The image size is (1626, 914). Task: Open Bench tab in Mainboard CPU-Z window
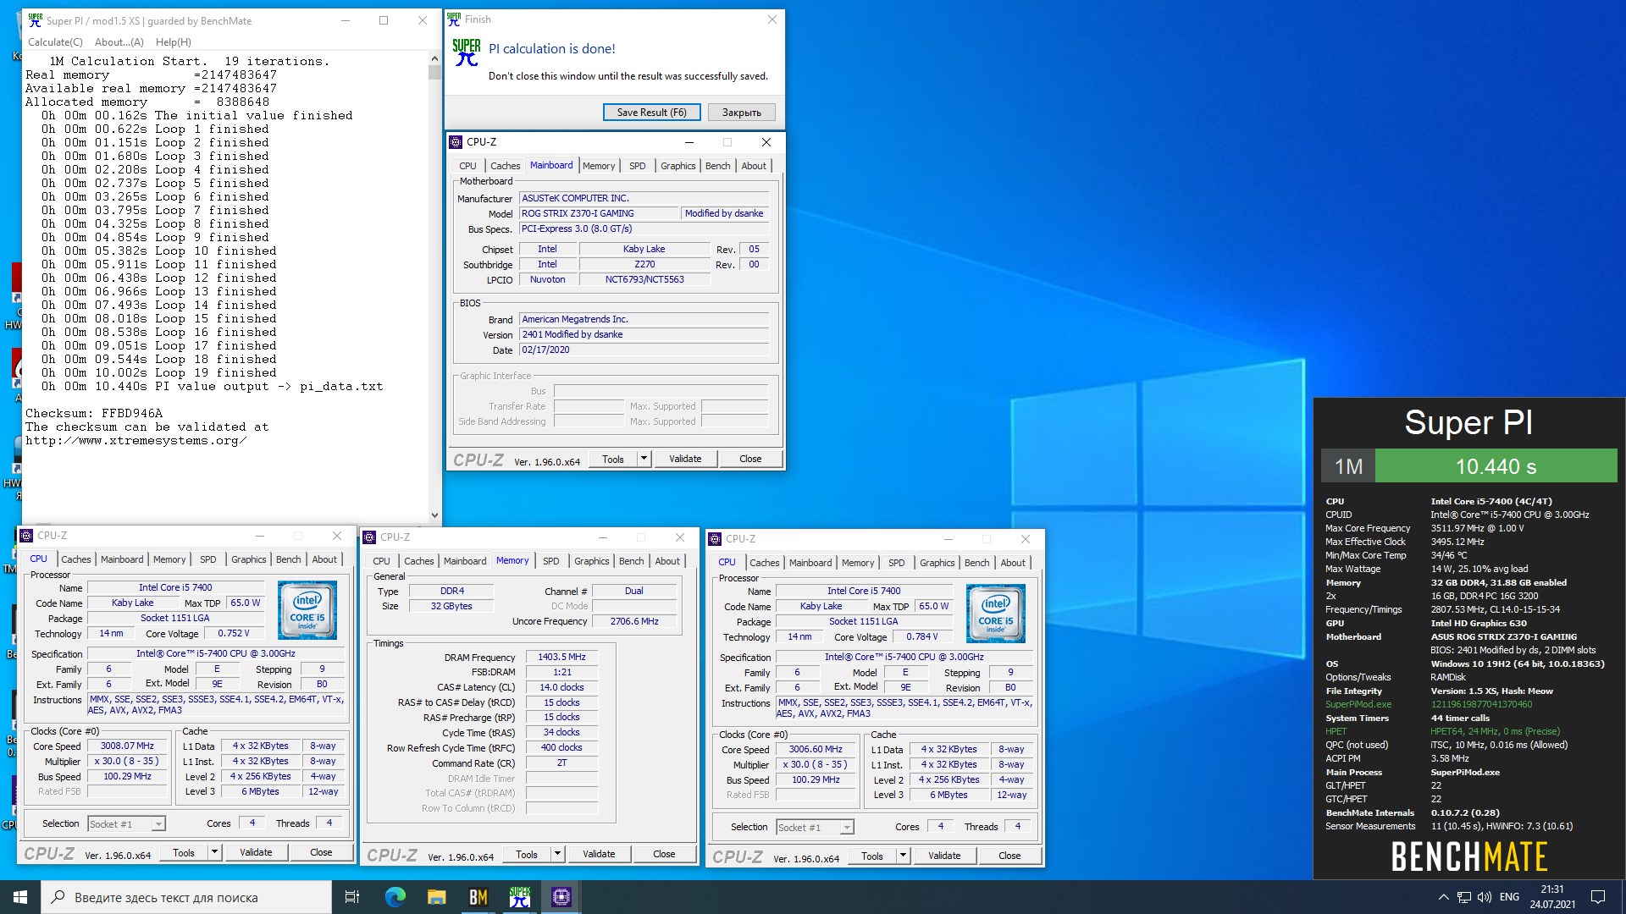[717, 166]
